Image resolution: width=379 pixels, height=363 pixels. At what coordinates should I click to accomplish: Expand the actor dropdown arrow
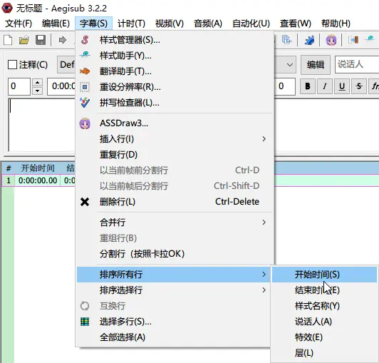tap(289, 65)
